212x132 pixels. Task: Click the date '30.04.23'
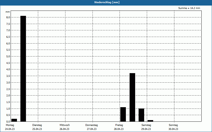[x=173, y=129]
